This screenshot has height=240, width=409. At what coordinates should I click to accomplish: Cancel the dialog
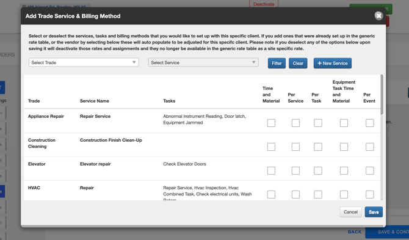point(350,212)
